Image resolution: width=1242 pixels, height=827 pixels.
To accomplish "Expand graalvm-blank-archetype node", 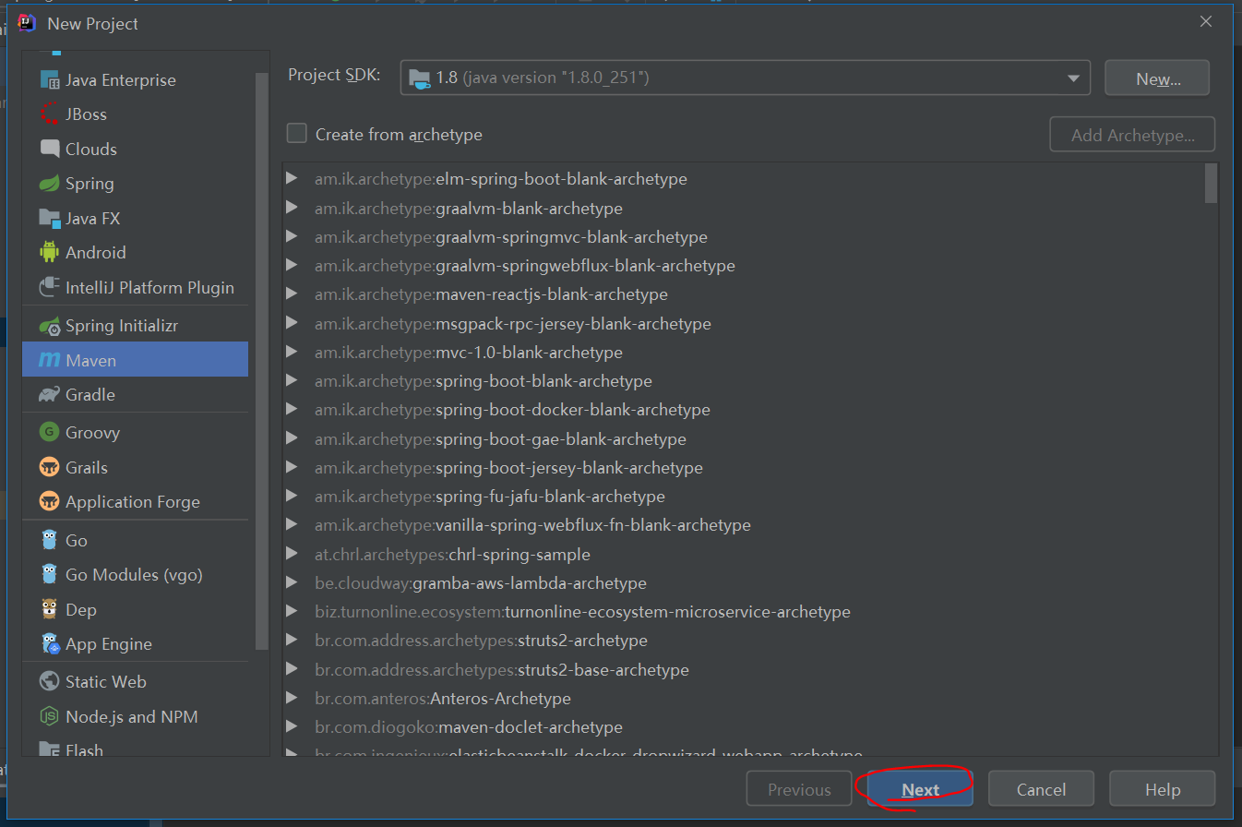I will pos(292,208).
